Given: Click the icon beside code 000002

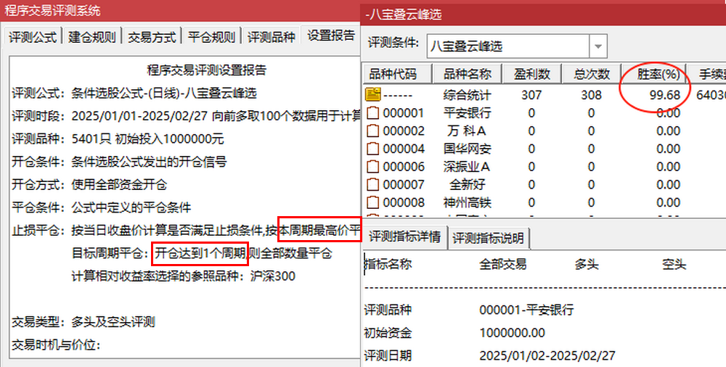Looking at the screenshot, I should coord(372,131).
